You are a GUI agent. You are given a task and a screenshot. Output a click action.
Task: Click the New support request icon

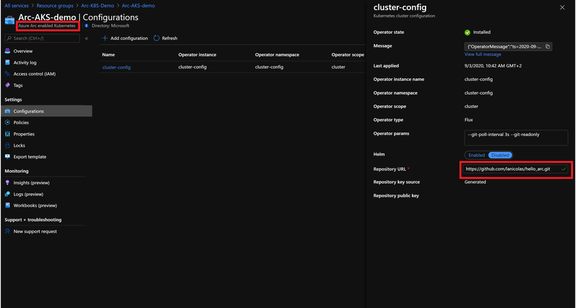(7, 231)
